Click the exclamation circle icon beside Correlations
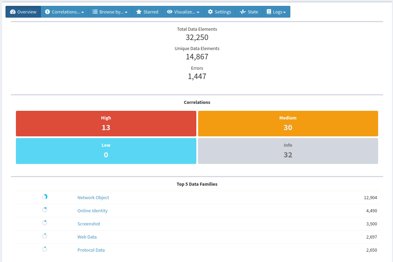The width and height of the screenshot is (393, 262). pyautogui.click(x=47, y=12)
